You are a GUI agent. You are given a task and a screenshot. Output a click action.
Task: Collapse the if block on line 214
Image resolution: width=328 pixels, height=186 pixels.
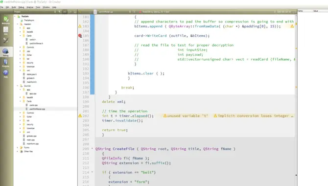pyautogui.click(x=92, y=172)
